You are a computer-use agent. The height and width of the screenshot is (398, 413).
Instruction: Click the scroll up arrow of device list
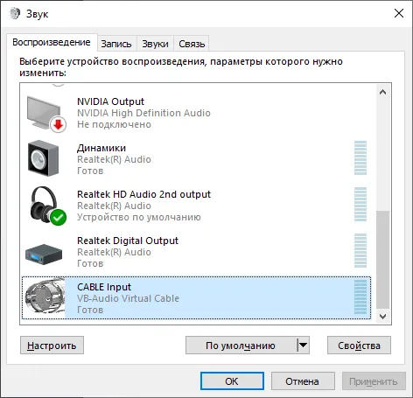click(x=383, y=92)
